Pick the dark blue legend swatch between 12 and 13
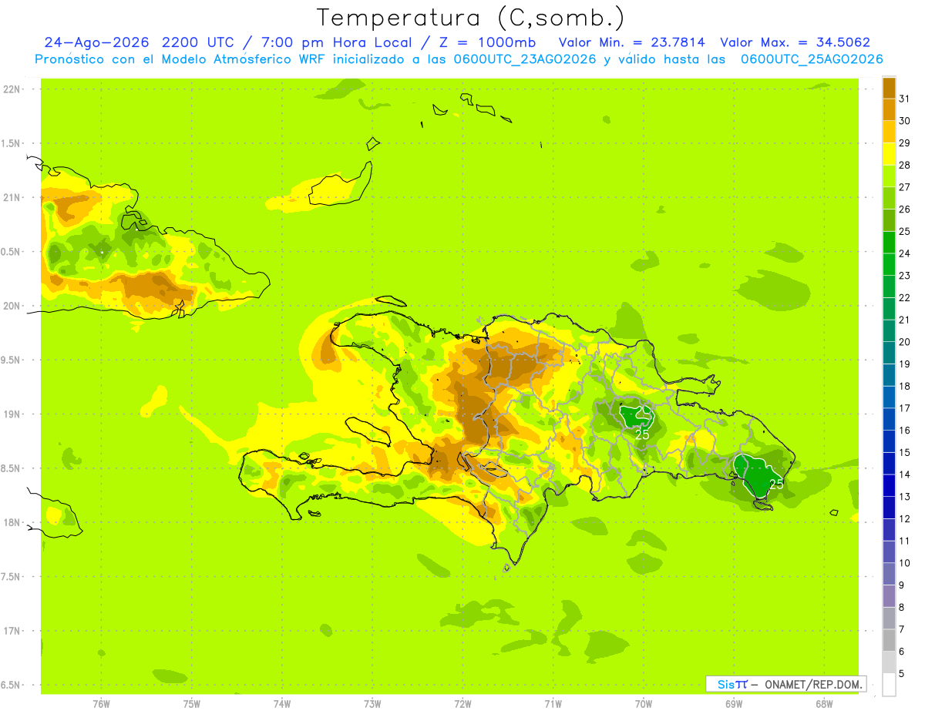The image size is (925, 714). tap(889, 508)
